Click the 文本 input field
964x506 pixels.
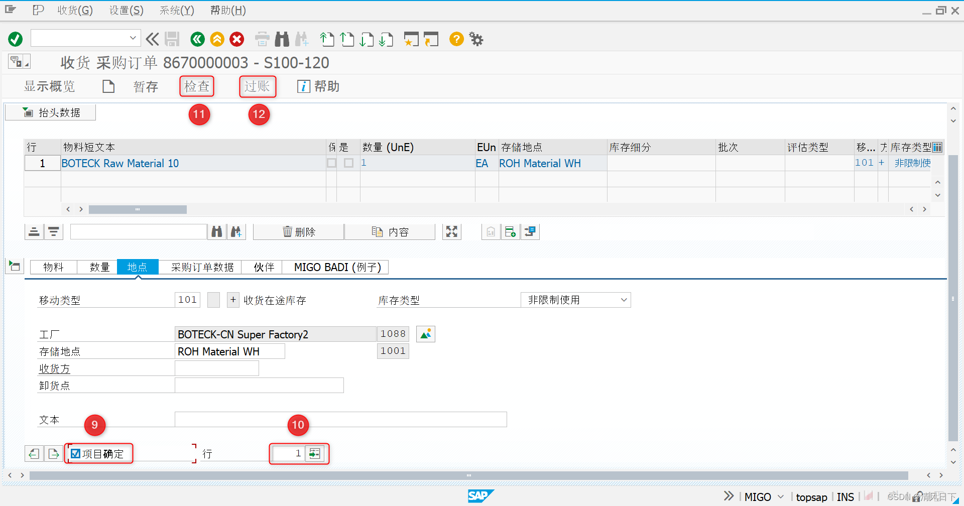[x=340, y=419]
